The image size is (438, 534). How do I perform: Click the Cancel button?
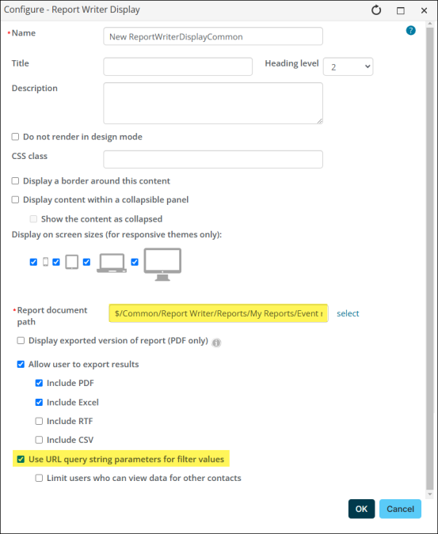400,509
